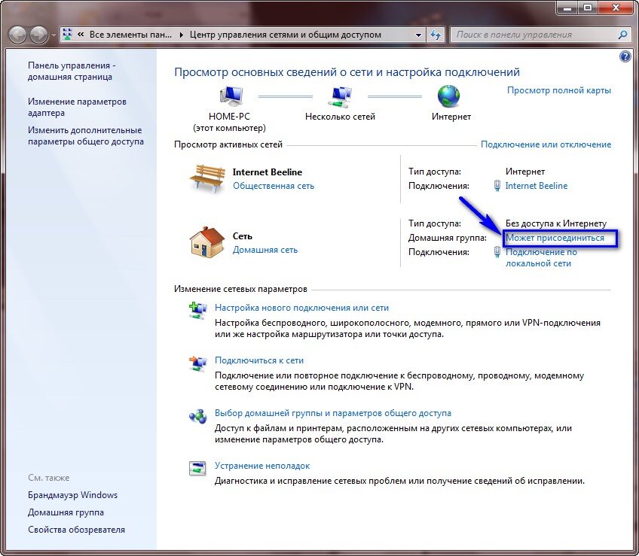Click icon for 'Настройка нового подключения или сети'
The image size is (639, 556).
pos(197,310)
